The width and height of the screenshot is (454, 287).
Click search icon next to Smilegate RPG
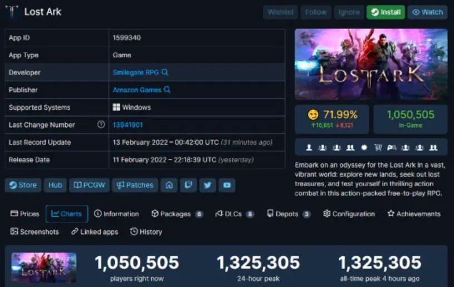165,72
